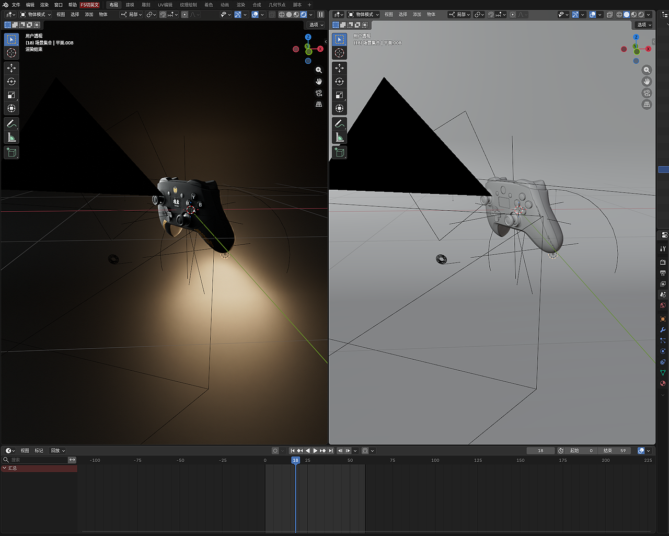Open shading options dropdown in left viewport

click(311, 15)
